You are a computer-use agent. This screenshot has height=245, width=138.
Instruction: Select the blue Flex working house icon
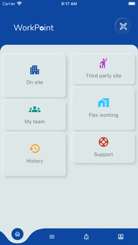coord(103,103)
